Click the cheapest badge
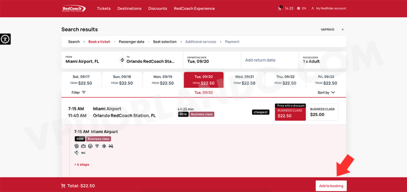The height and width of the screenshot is (192, 407). pos(260,112)
